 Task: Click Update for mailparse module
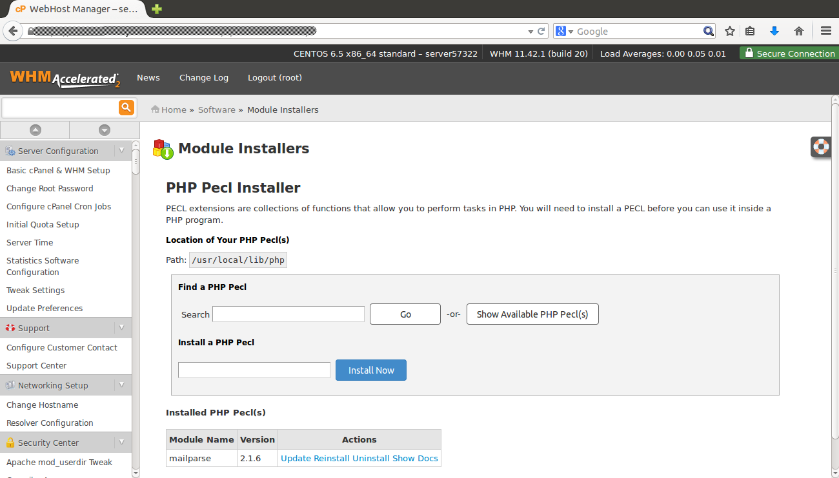(296, 458)
